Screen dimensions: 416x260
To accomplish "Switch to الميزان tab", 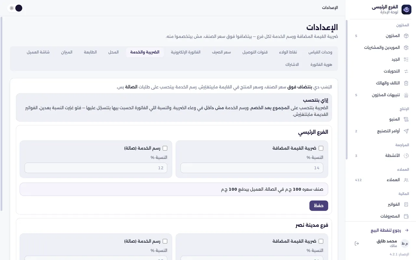I will pos(67,52).
